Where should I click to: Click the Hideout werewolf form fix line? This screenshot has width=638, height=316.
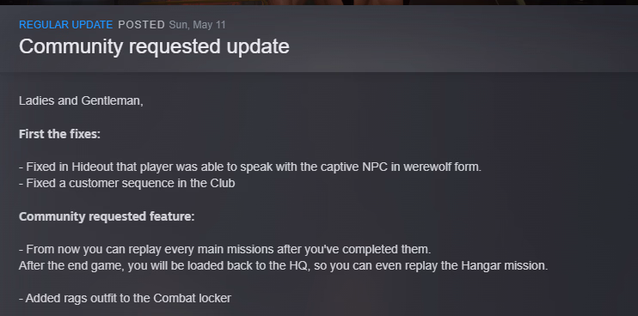pyautogui.click(x=250, y=167)
